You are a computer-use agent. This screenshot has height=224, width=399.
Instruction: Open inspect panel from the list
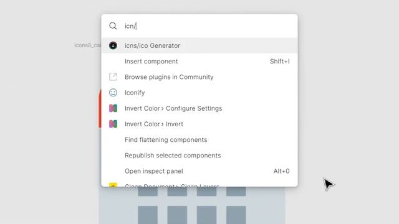point(199,171)
